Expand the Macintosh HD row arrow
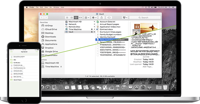 coord(94,22)
